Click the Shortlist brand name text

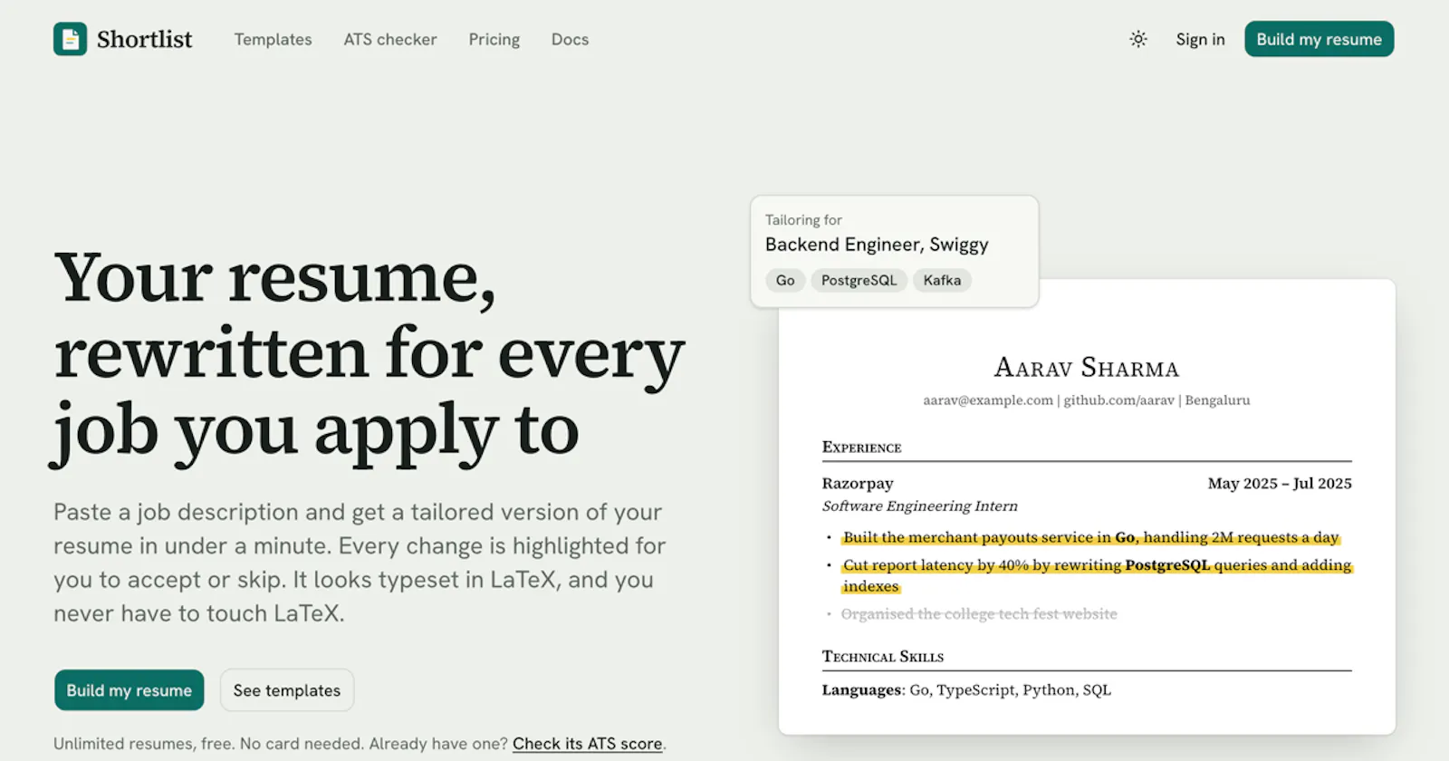pos(144,39)
